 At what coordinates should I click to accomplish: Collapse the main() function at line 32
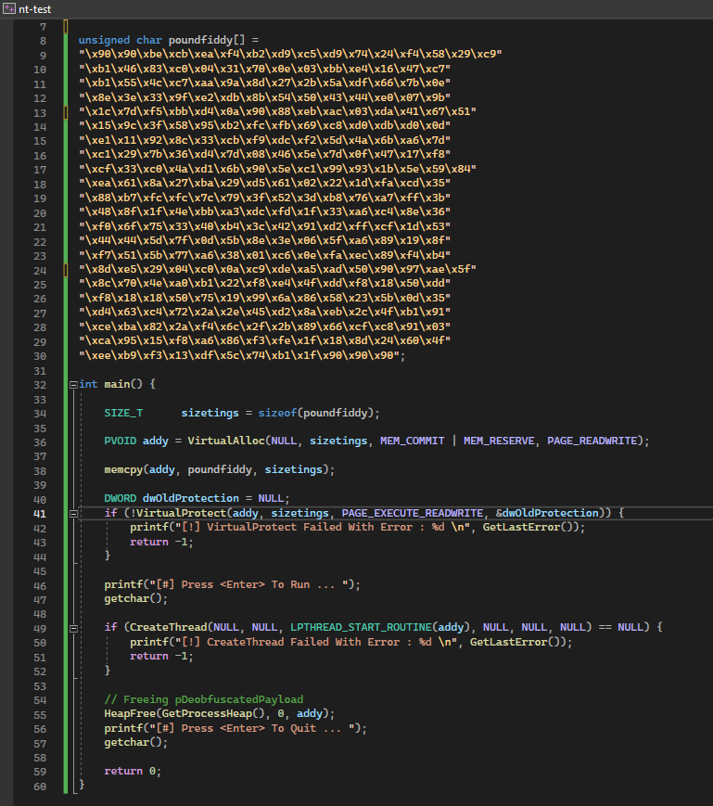[x=73, y=385]
